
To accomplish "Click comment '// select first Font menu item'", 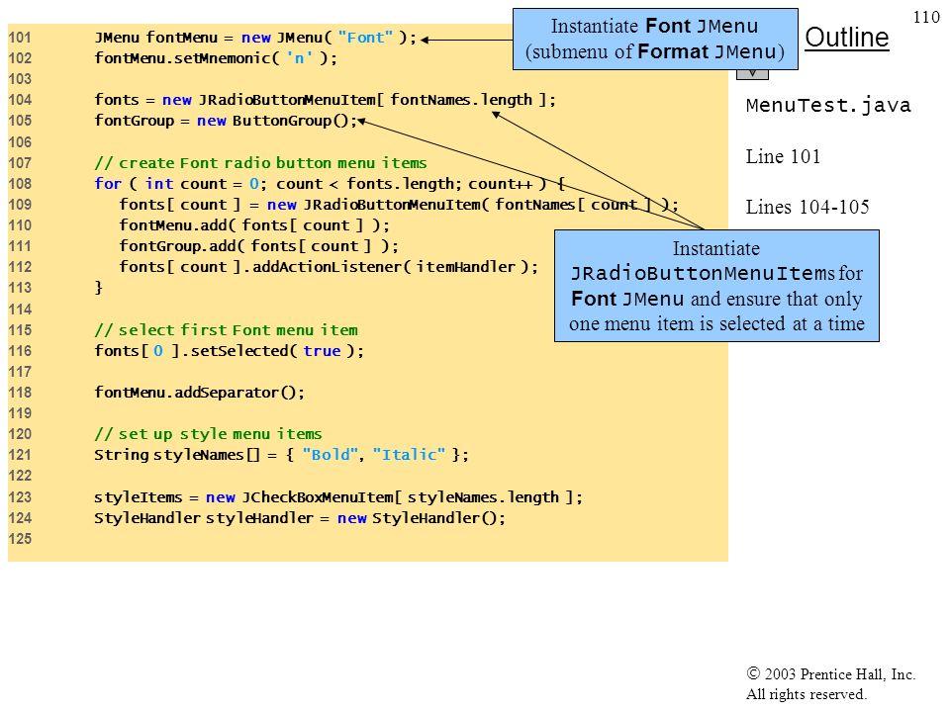I will pyautogui.click(x=226, y=330).
